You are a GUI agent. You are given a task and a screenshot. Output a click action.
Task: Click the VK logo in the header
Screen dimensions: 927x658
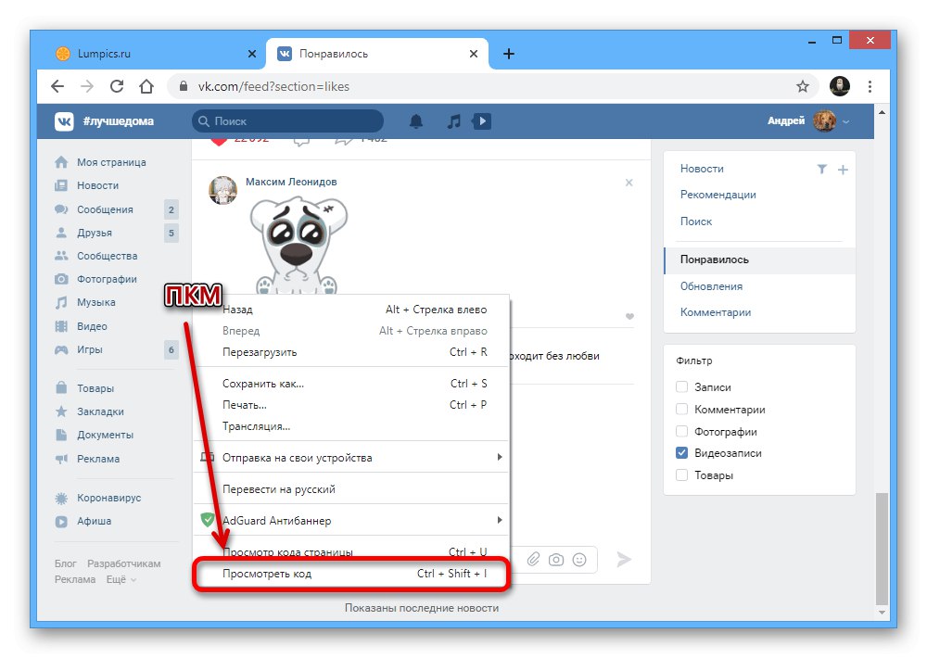point(64,121)
